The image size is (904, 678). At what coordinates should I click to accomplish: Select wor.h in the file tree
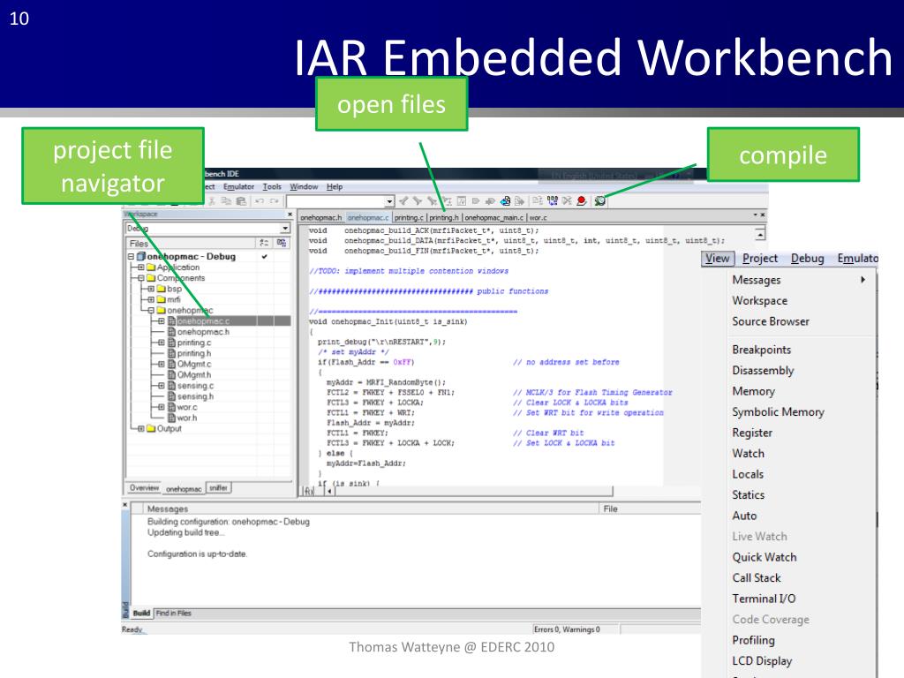[187, 418]
